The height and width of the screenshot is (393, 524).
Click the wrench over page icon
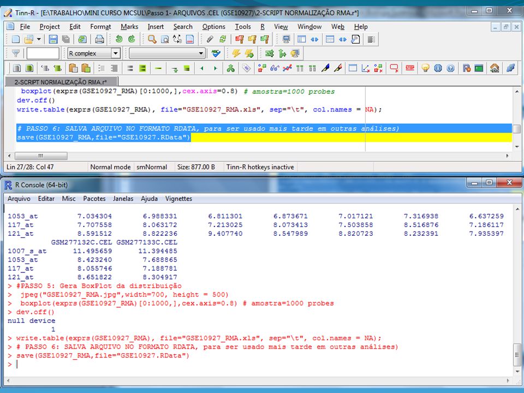(x=355, y=39)
